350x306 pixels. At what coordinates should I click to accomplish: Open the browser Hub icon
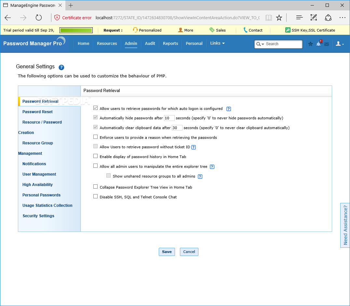299,18
